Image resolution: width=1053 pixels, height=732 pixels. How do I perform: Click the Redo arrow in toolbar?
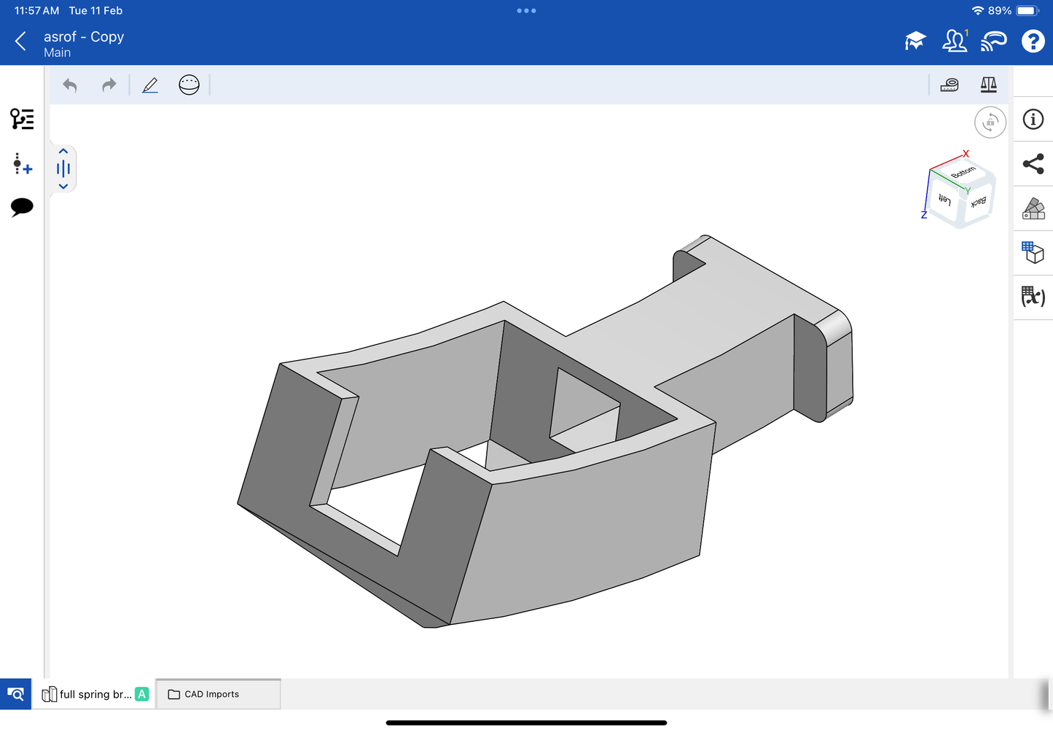(109, 85)
